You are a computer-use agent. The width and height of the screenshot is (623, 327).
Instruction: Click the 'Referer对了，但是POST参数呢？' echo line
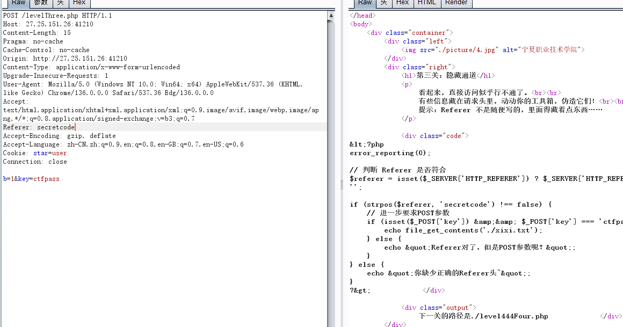[480, 248]
